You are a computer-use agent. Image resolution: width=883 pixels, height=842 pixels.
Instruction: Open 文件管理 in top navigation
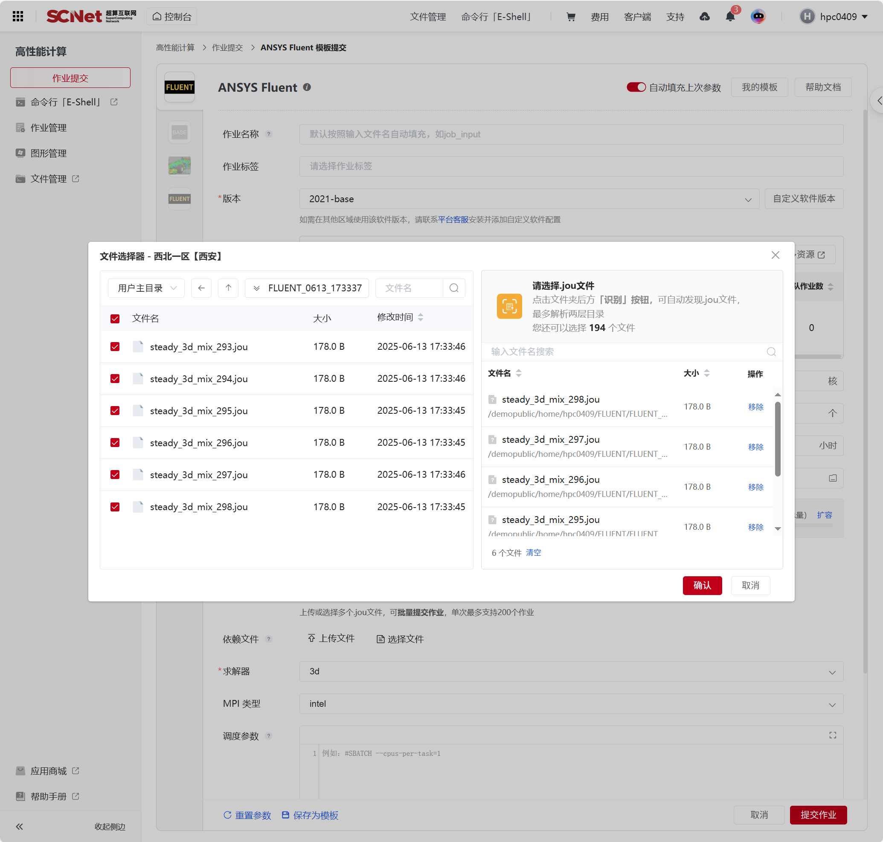427,17
